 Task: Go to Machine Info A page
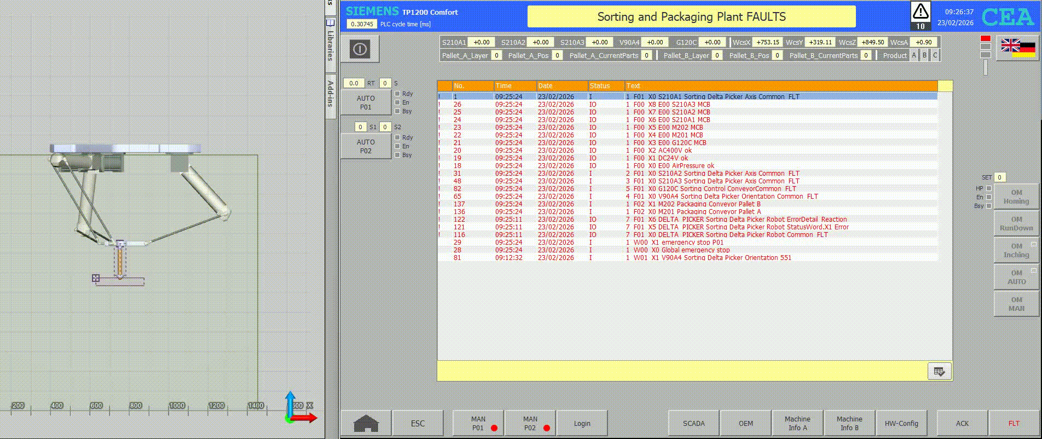(797, 423)
